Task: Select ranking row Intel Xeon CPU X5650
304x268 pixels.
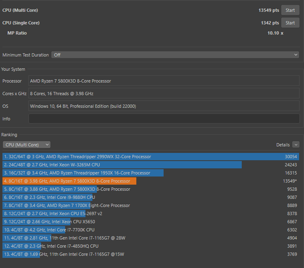Action: pyautogui.click(x=151, y=222)
